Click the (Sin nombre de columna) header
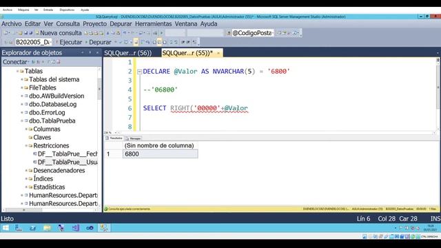This screenshot has width=441, height=248. [159, 145]
